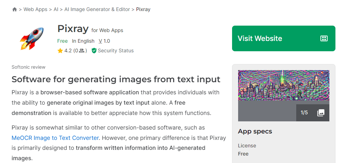Click the home icon in the breadcrumb

pyautogui.click(x=15, y=10)
